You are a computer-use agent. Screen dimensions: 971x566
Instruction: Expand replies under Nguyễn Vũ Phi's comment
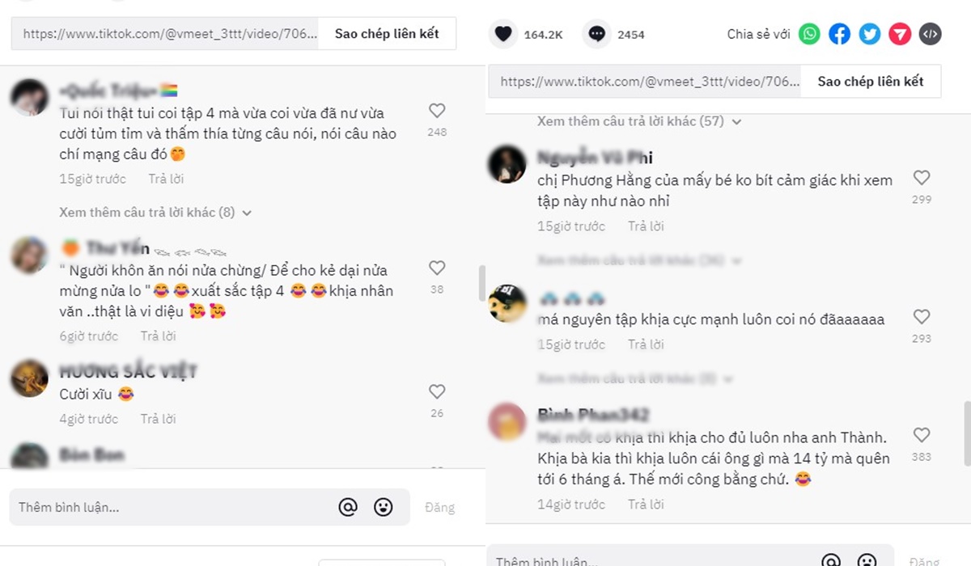pos(639,260)
